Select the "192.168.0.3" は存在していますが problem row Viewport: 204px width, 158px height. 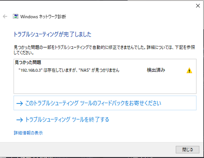pos(105,70)
